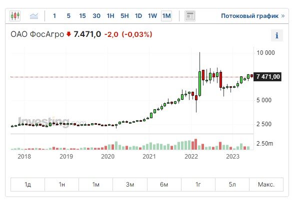This screenshot has height=203, width=295.
Task: Click the 2020 year label
Action: point(108,157)
